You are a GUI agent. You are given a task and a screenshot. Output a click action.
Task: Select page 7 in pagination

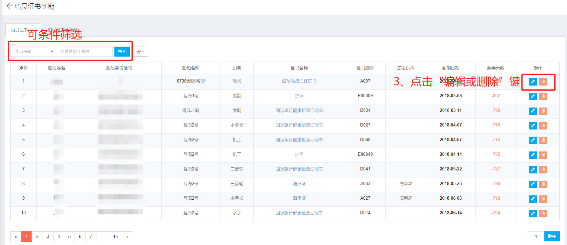click(x=91, y=237)
